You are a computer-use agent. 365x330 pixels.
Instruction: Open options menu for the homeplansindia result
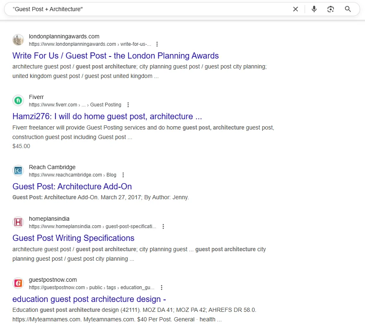click(163, 226)
